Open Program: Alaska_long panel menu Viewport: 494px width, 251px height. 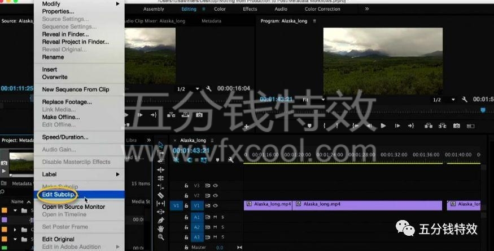[314, 21]
